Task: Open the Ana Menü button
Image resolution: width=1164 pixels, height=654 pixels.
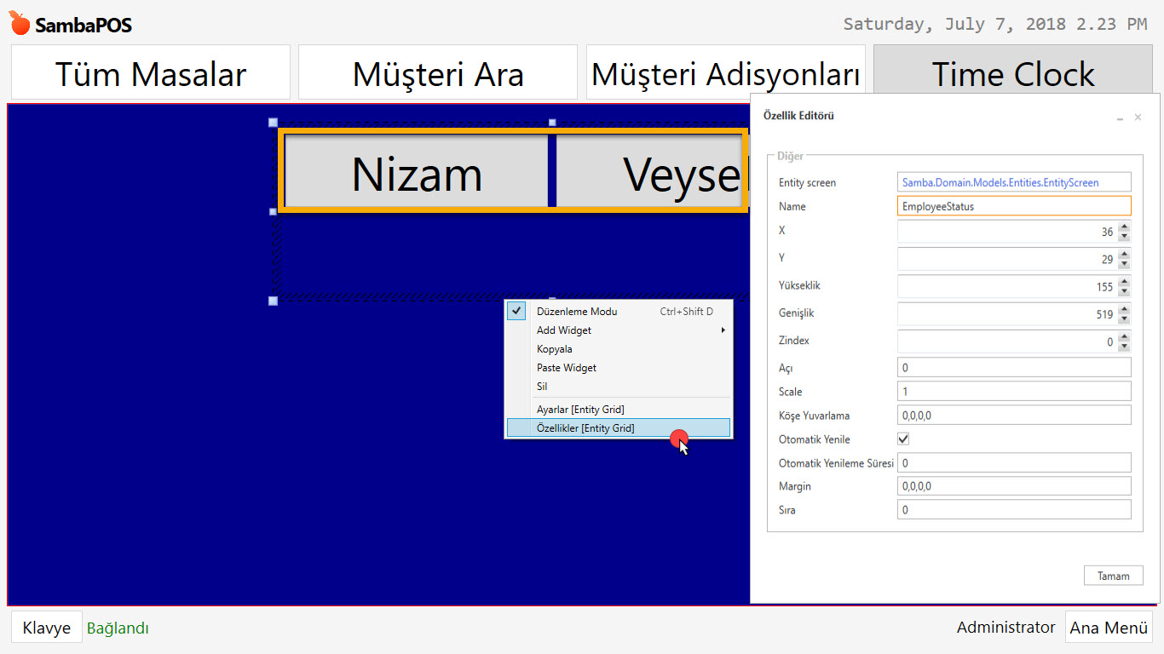Action: (x=1109, y=627)
